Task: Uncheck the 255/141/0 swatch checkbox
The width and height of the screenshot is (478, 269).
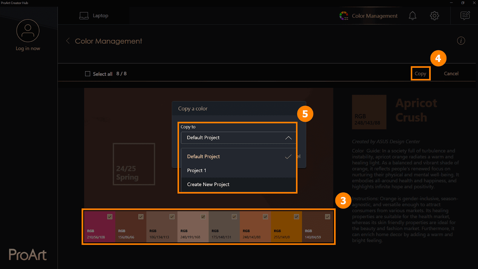Action: click(x=296, y=217)
